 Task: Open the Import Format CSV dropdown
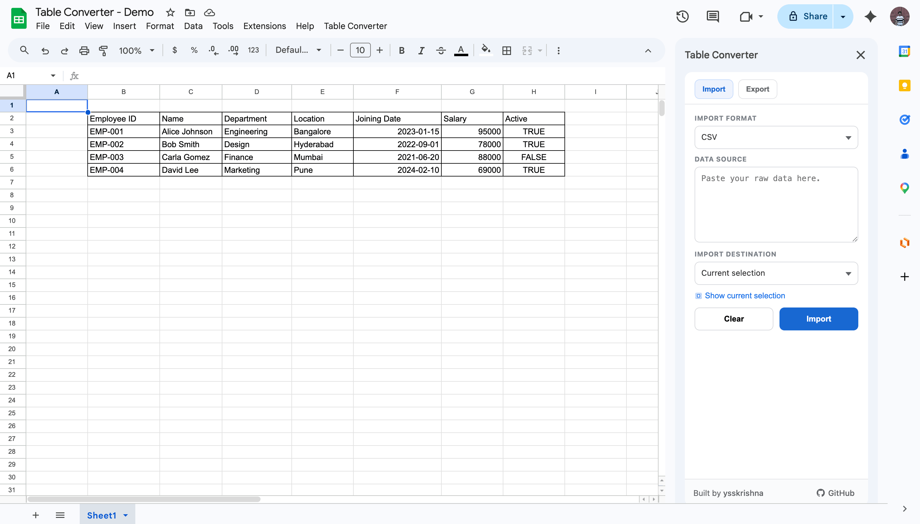pyautogui.click(x=776, y=137)
